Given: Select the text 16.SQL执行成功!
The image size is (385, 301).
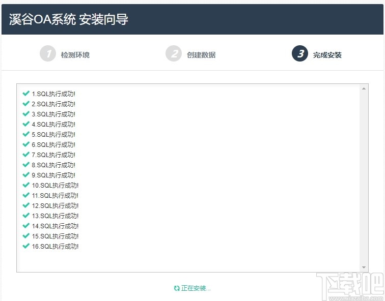Looking at the screenshot, I should pos(55,246).
